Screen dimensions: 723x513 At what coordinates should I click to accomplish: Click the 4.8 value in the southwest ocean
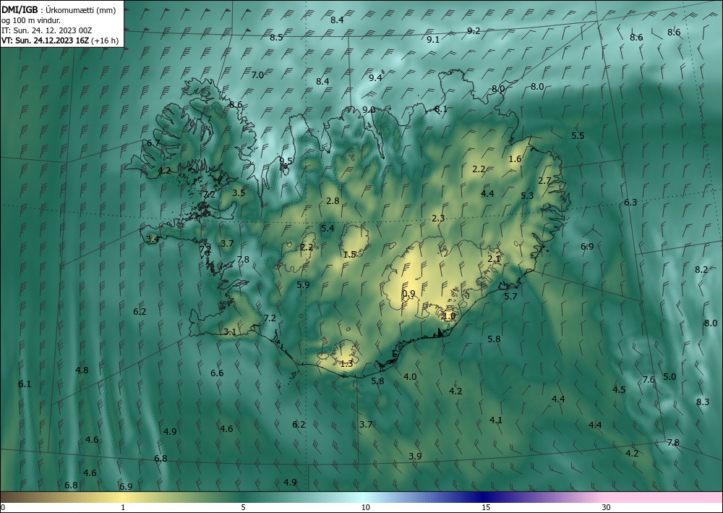(82, 370)
